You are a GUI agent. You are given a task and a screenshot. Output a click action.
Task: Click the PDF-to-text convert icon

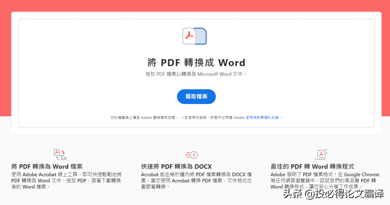click(60, 154)
